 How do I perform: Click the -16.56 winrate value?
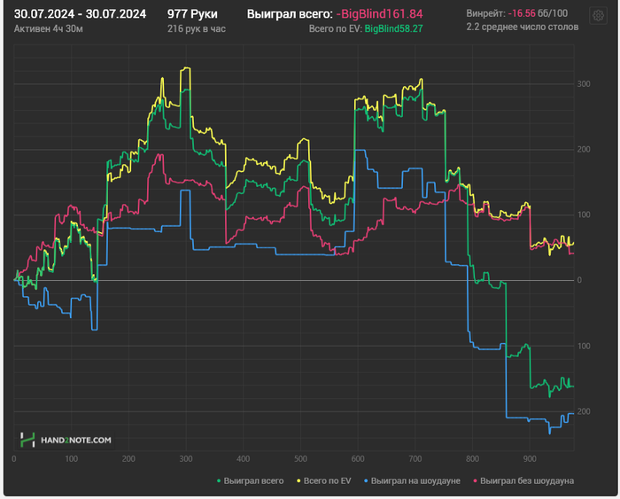click(x=516, y=13)
